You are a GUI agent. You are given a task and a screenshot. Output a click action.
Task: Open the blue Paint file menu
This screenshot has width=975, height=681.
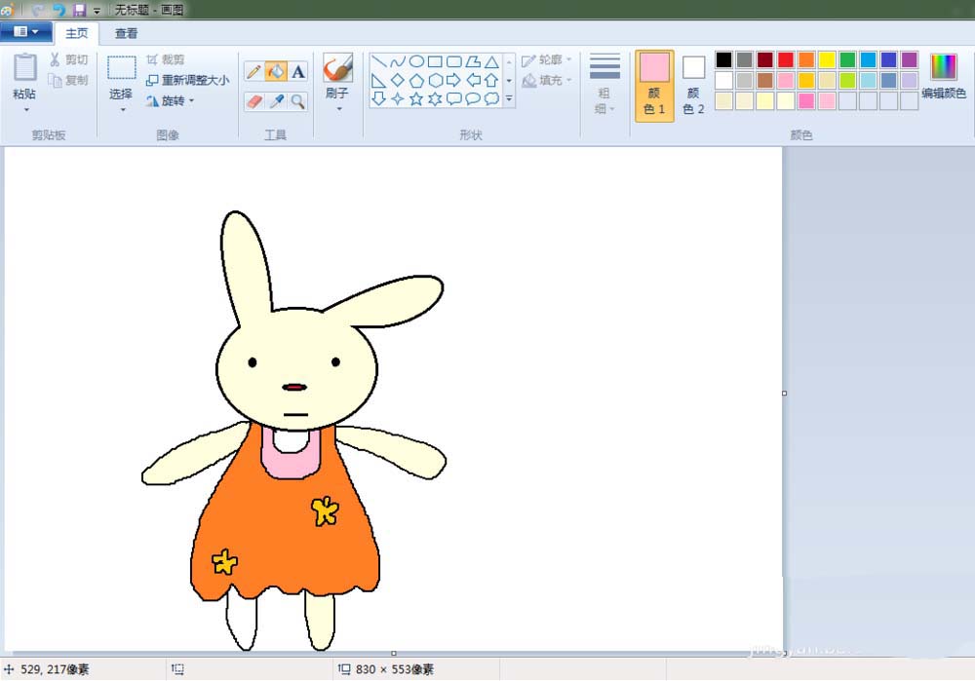pos(26,32)
